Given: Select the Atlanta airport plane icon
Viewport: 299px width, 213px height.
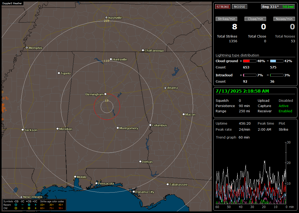Looking at the screenshot, I should (165, 88).
